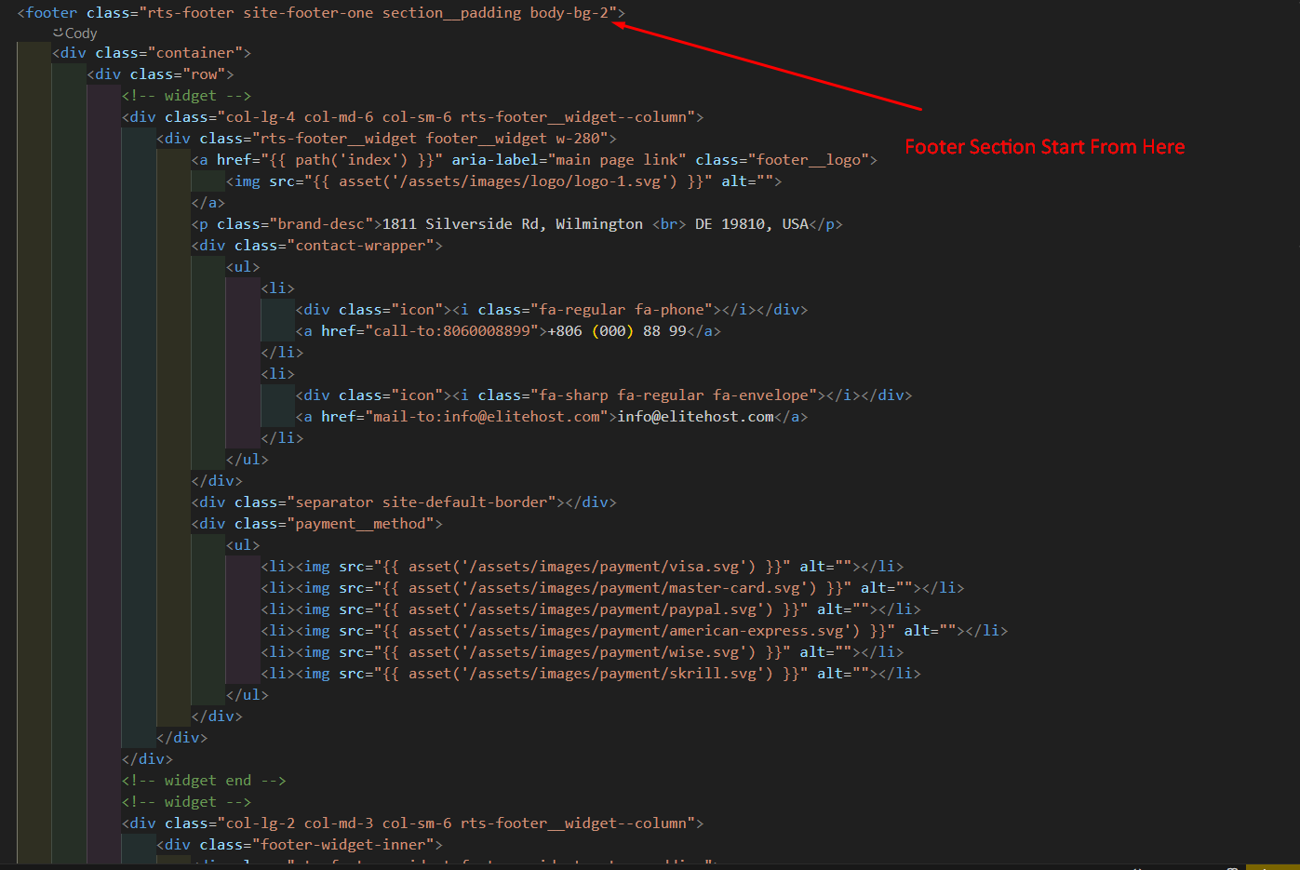Click the Cody code lens icon
The width and height of the screenshot is (1300, 870).
click(x=59, y=33)
